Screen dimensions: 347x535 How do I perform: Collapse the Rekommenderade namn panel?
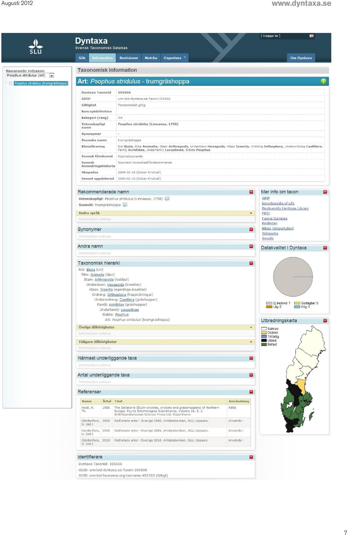coord(251,192)
